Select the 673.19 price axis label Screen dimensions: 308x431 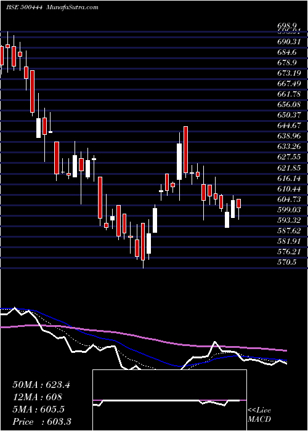[x=288, y=73]
